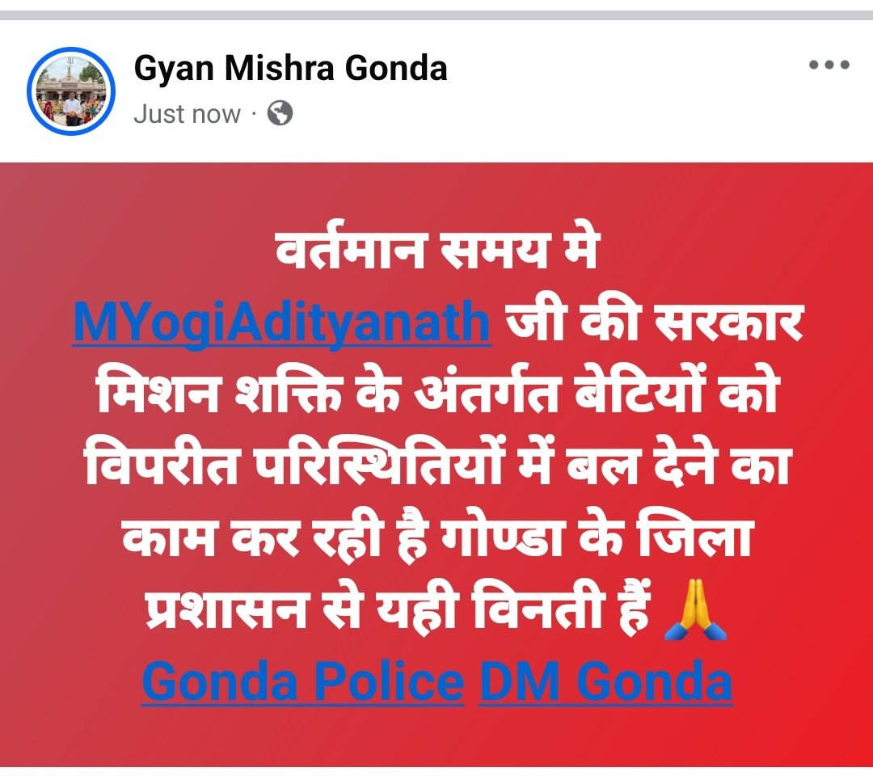This screenshot has height=776, width=873.
Task: Click the line 'काम कर रही है गोण्डा'
Action: (437, 538)
